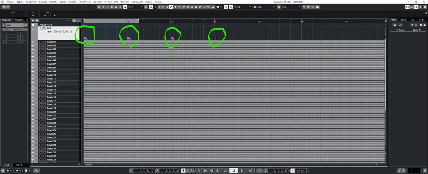Open toolbar setup gear icon
The image size is (428, 174).
pyautogui.click(x=424, y=7)
